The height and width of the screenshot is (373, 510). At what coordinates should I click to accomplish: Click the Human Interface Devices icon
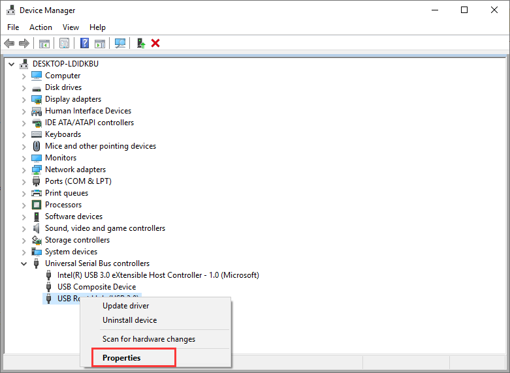(x=37, y=111)
